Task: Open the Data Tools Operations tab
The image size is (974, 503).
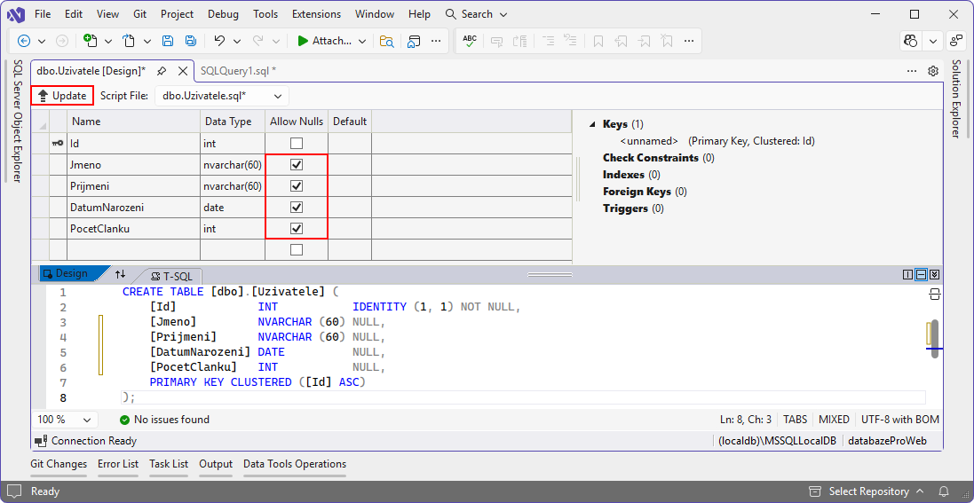Action: (295, 464)
